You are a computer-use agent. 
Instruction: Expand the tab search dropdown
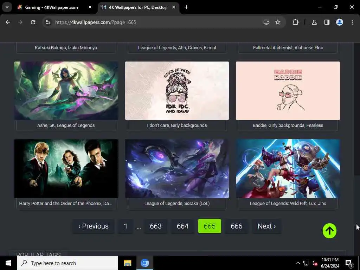(x=7, y=7)
